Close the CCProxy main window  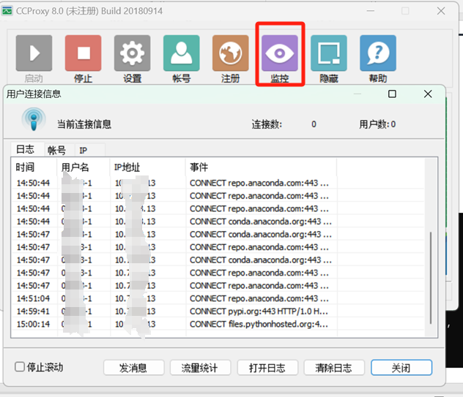coord(441,11)
